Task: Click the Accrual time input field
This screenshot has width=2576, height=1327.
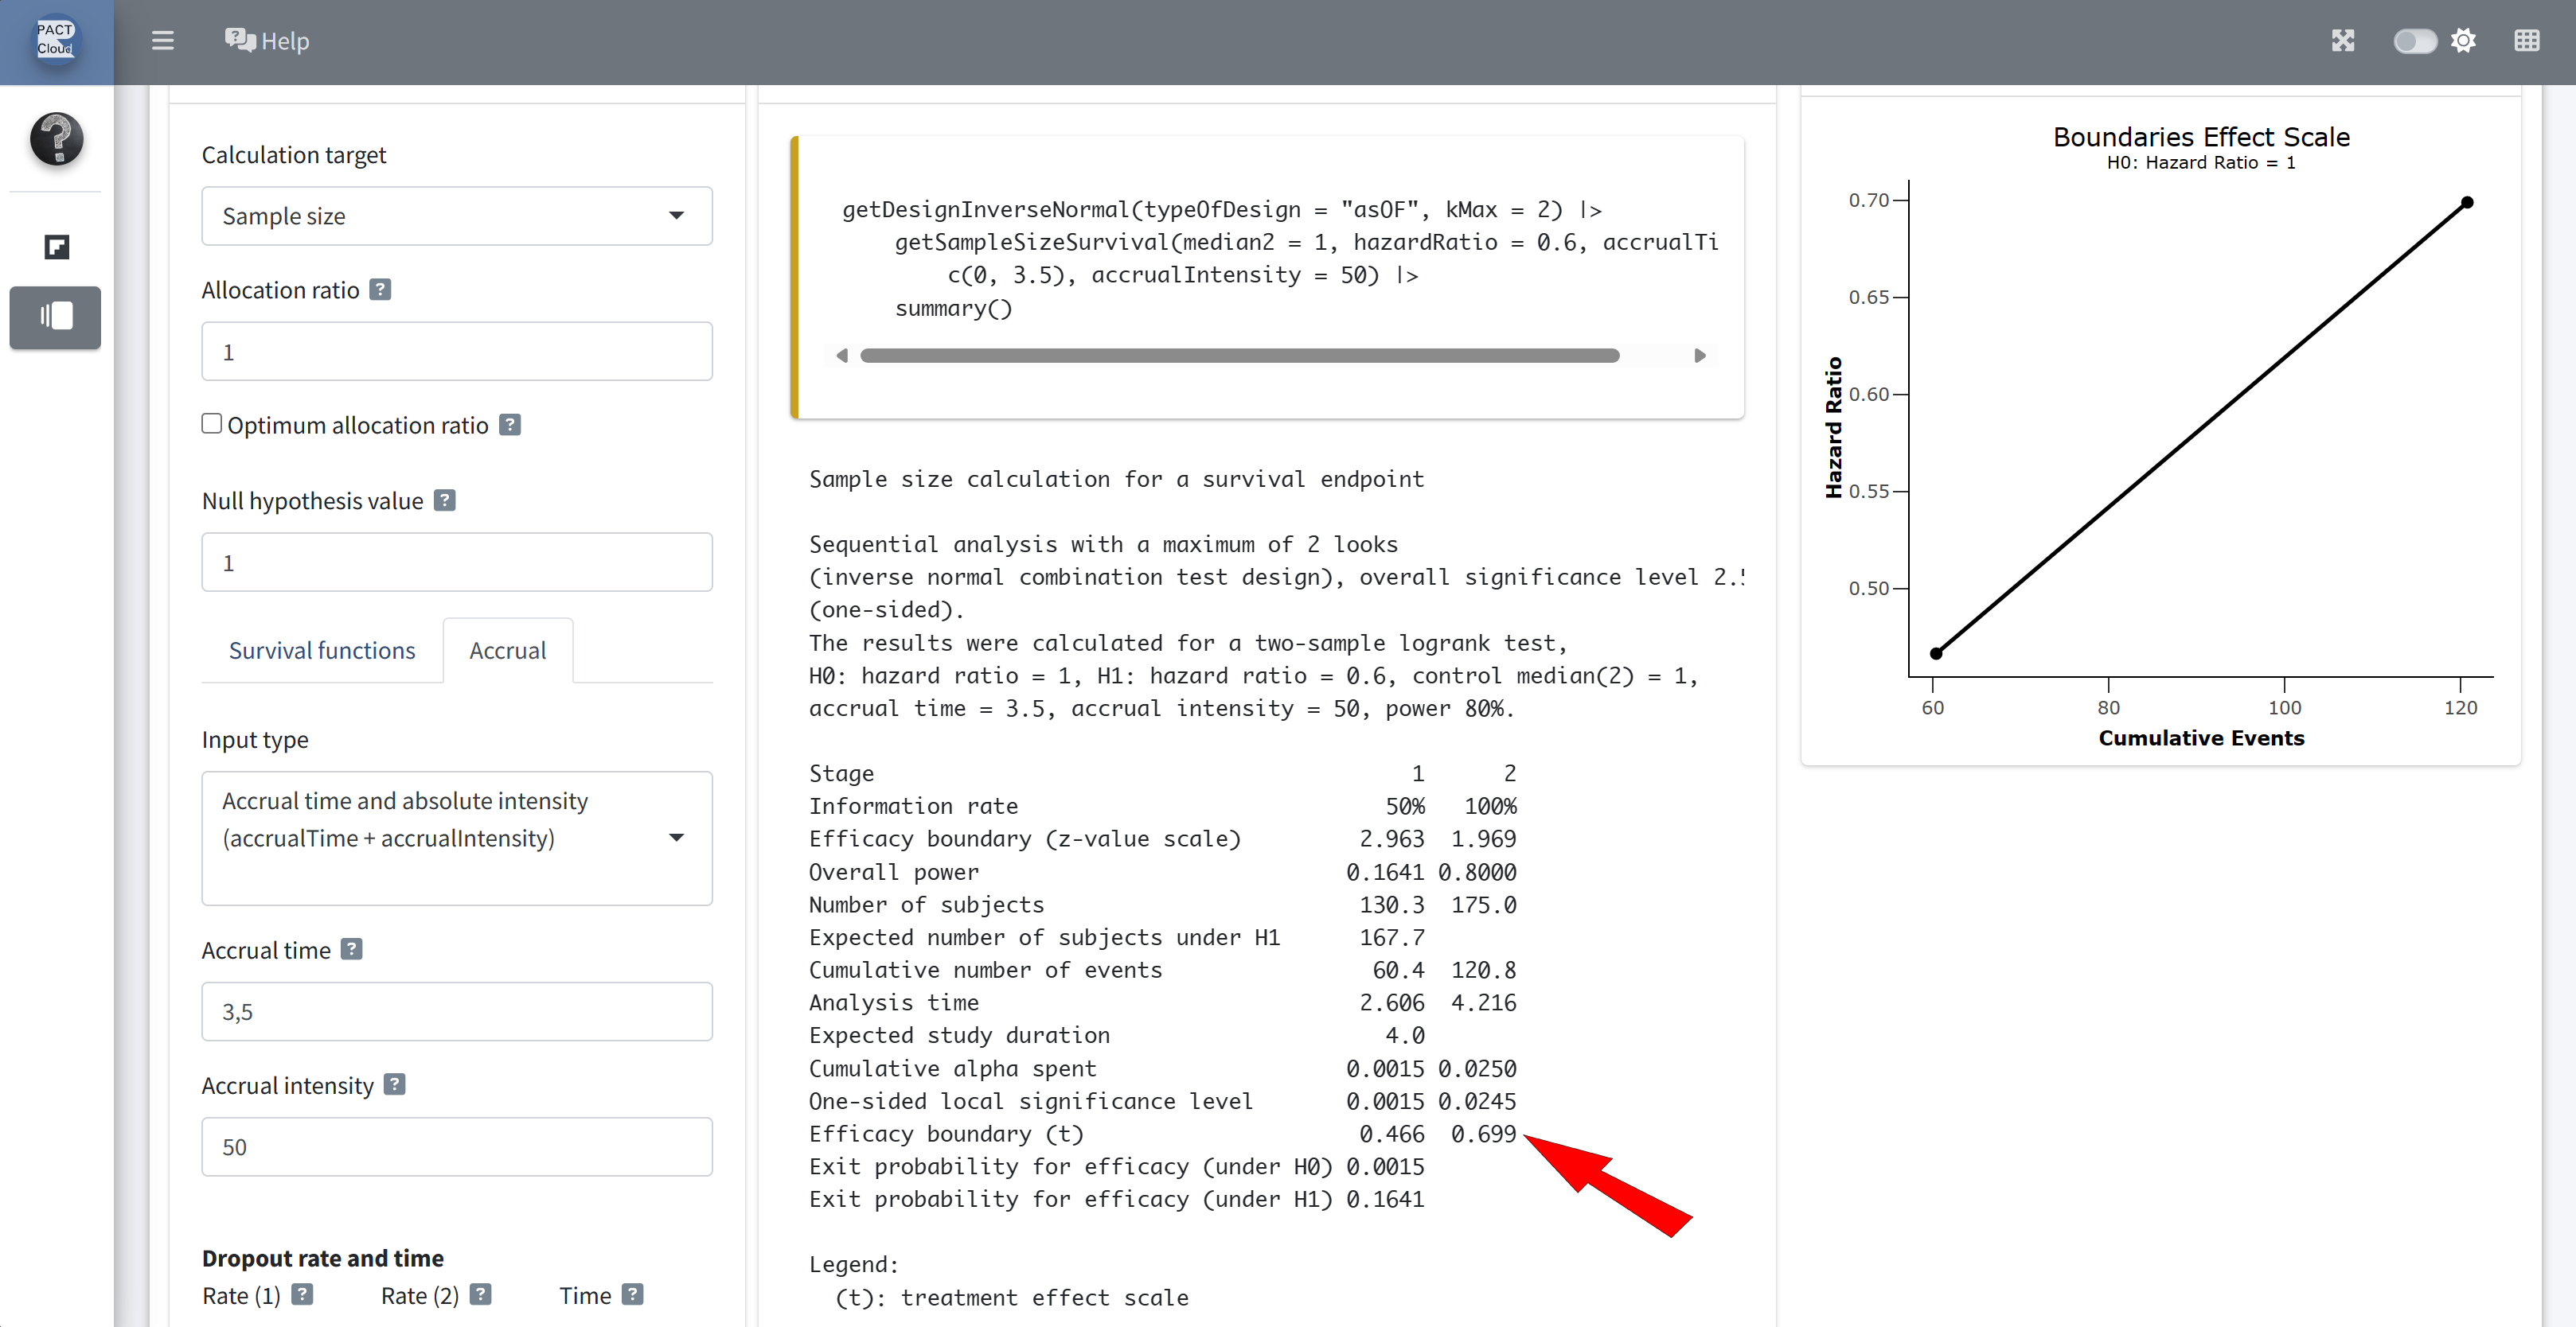Action: [456, 1011]
